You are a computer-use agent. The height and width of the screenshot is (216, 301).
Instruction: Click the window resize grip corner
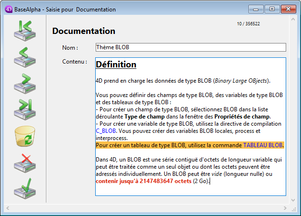(294, 209)
